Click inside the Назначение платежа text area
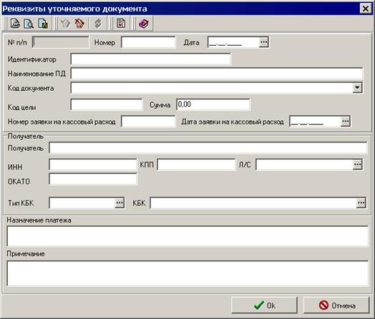This screenshot has height=319, width=375. point(187,236)
